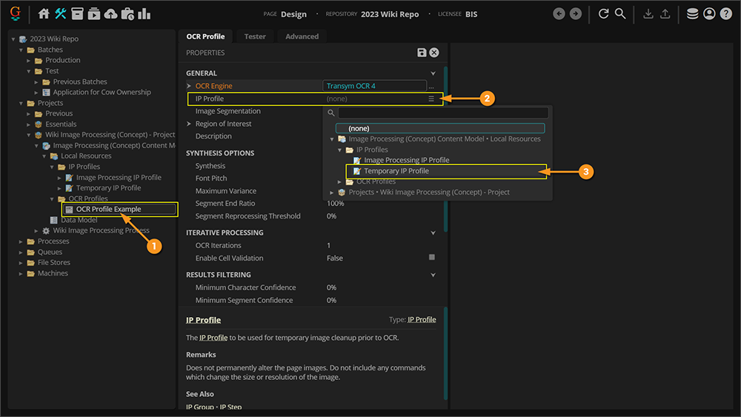Expand the Region of Interest property

click(190, 124)
